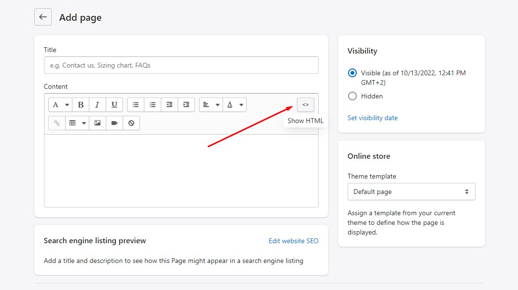Viewport: 518px width, 290px height.
Task: Click the Show HTML icon
Action: [x=305, y=104]
